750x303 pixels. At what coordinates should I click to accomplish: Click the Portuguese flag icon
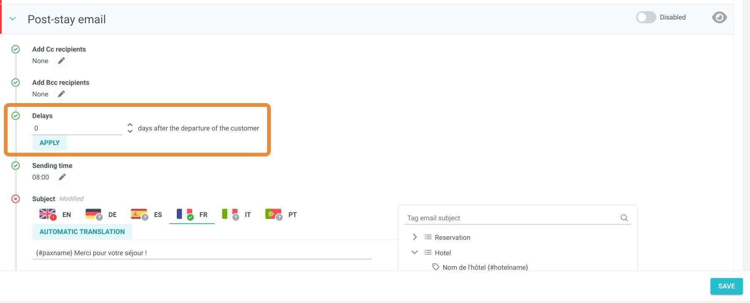click(x=273, y=214)
